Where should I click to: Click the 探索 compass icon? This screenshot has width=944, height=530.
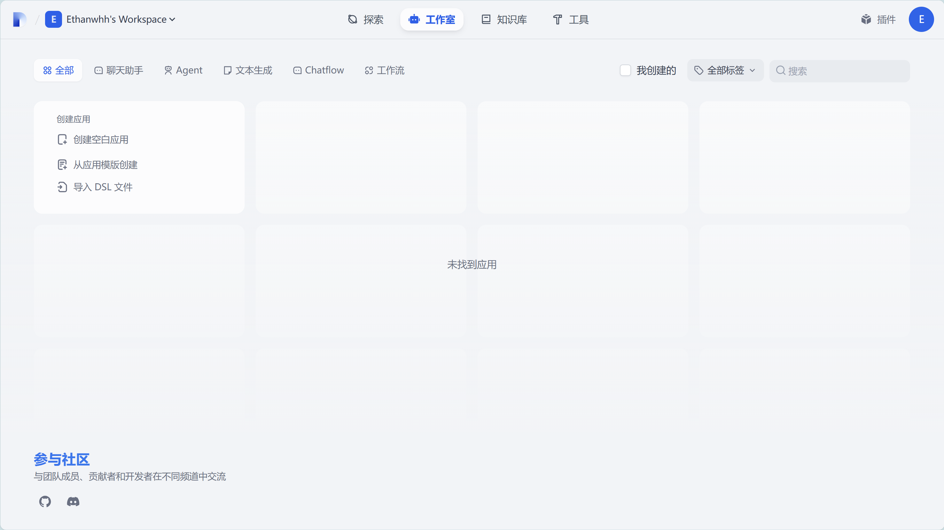click(x=353, y=19)
